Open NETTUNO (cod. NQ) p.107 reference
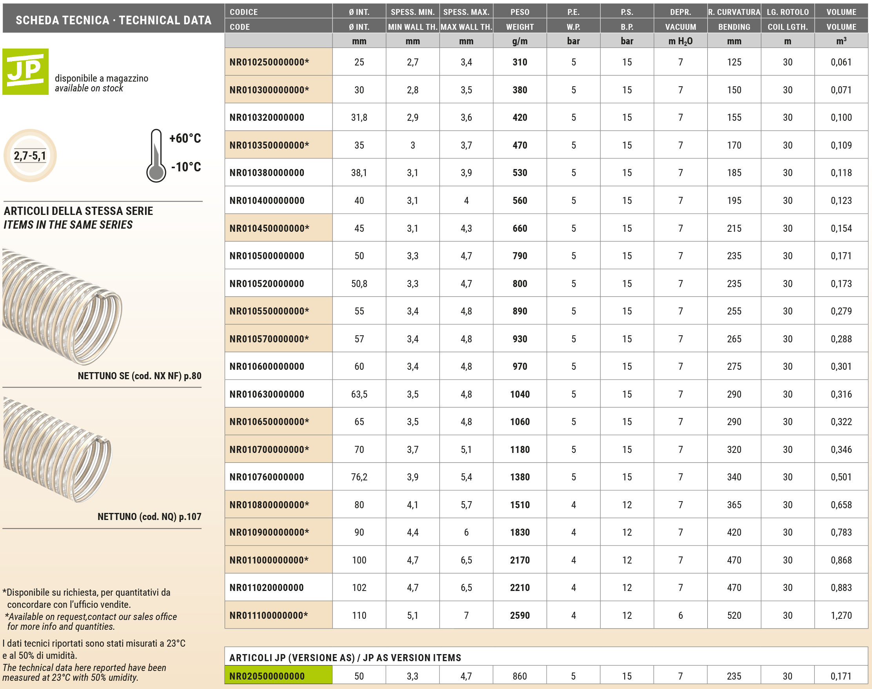This screenshot has height=689, width=872. coord(149,517)
